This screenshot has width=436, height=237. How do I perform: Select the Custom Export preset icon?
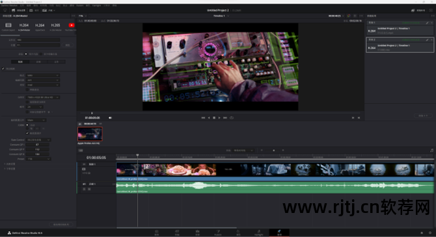pos(8,25)
